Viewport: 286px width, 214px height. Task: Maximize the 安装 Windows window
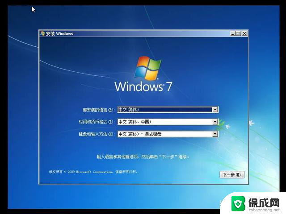click(x=238, y=33)
